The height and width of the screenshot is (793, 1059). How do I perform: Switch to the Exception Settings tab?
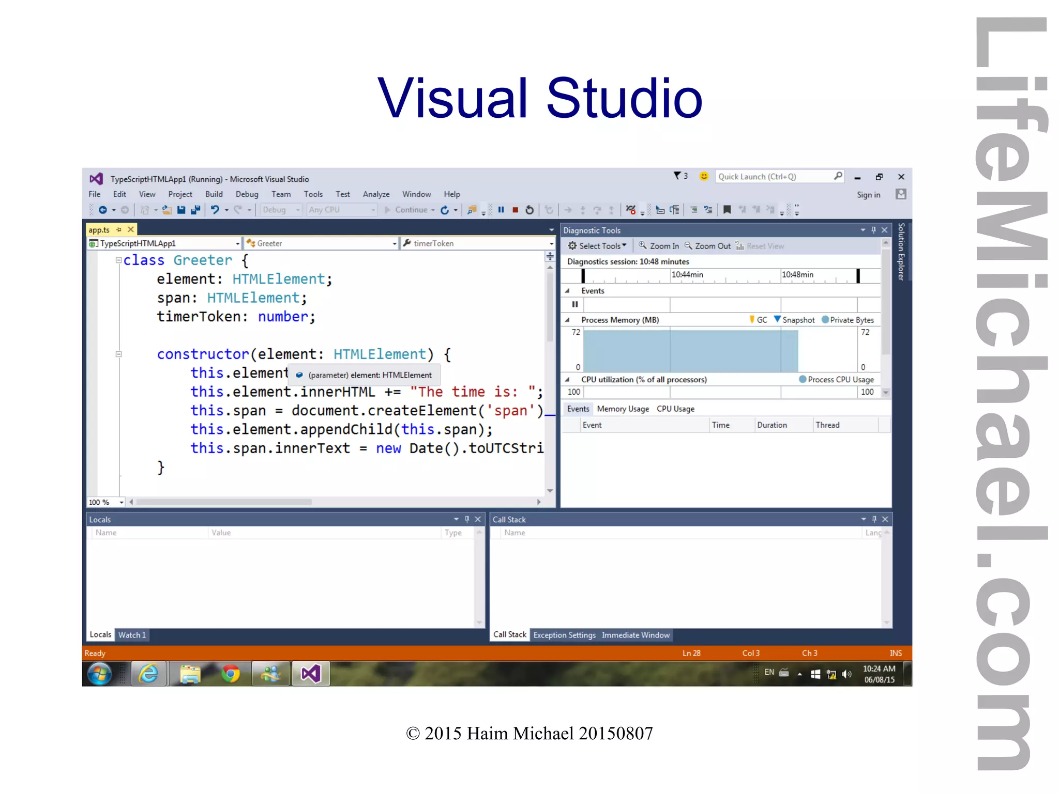565,635
